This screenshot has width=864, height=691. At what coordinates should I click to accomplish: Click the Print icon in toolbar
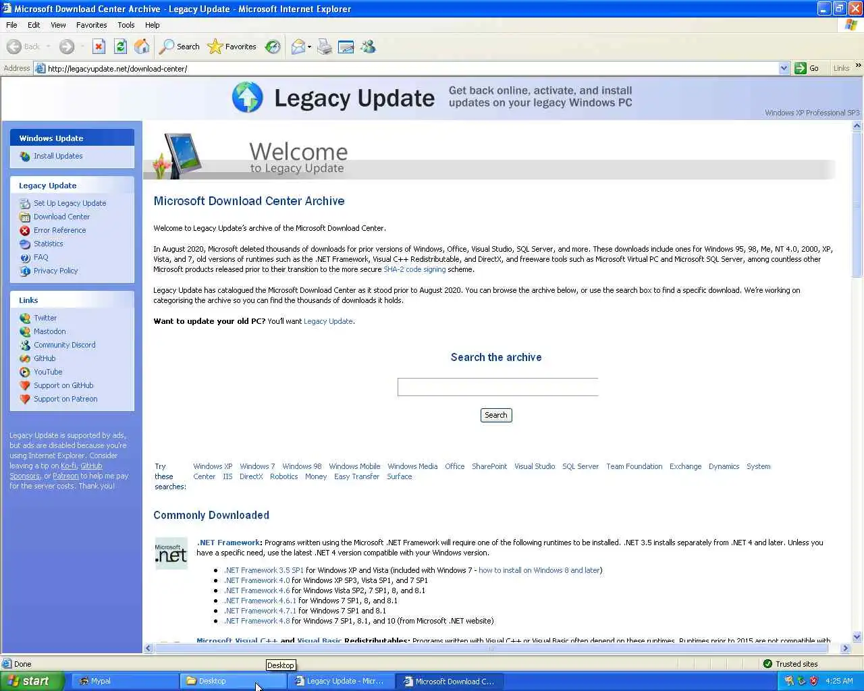pos(325,47)
